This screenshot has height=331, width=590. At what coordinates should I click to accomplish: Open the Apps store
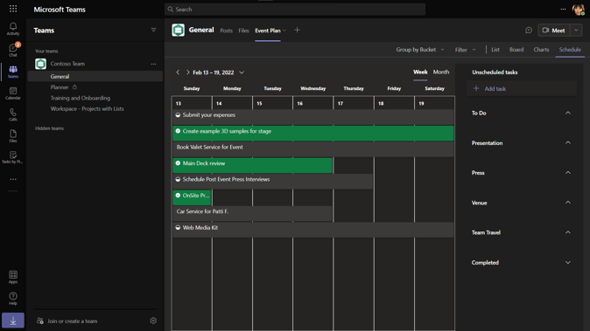tap(13, 277)
